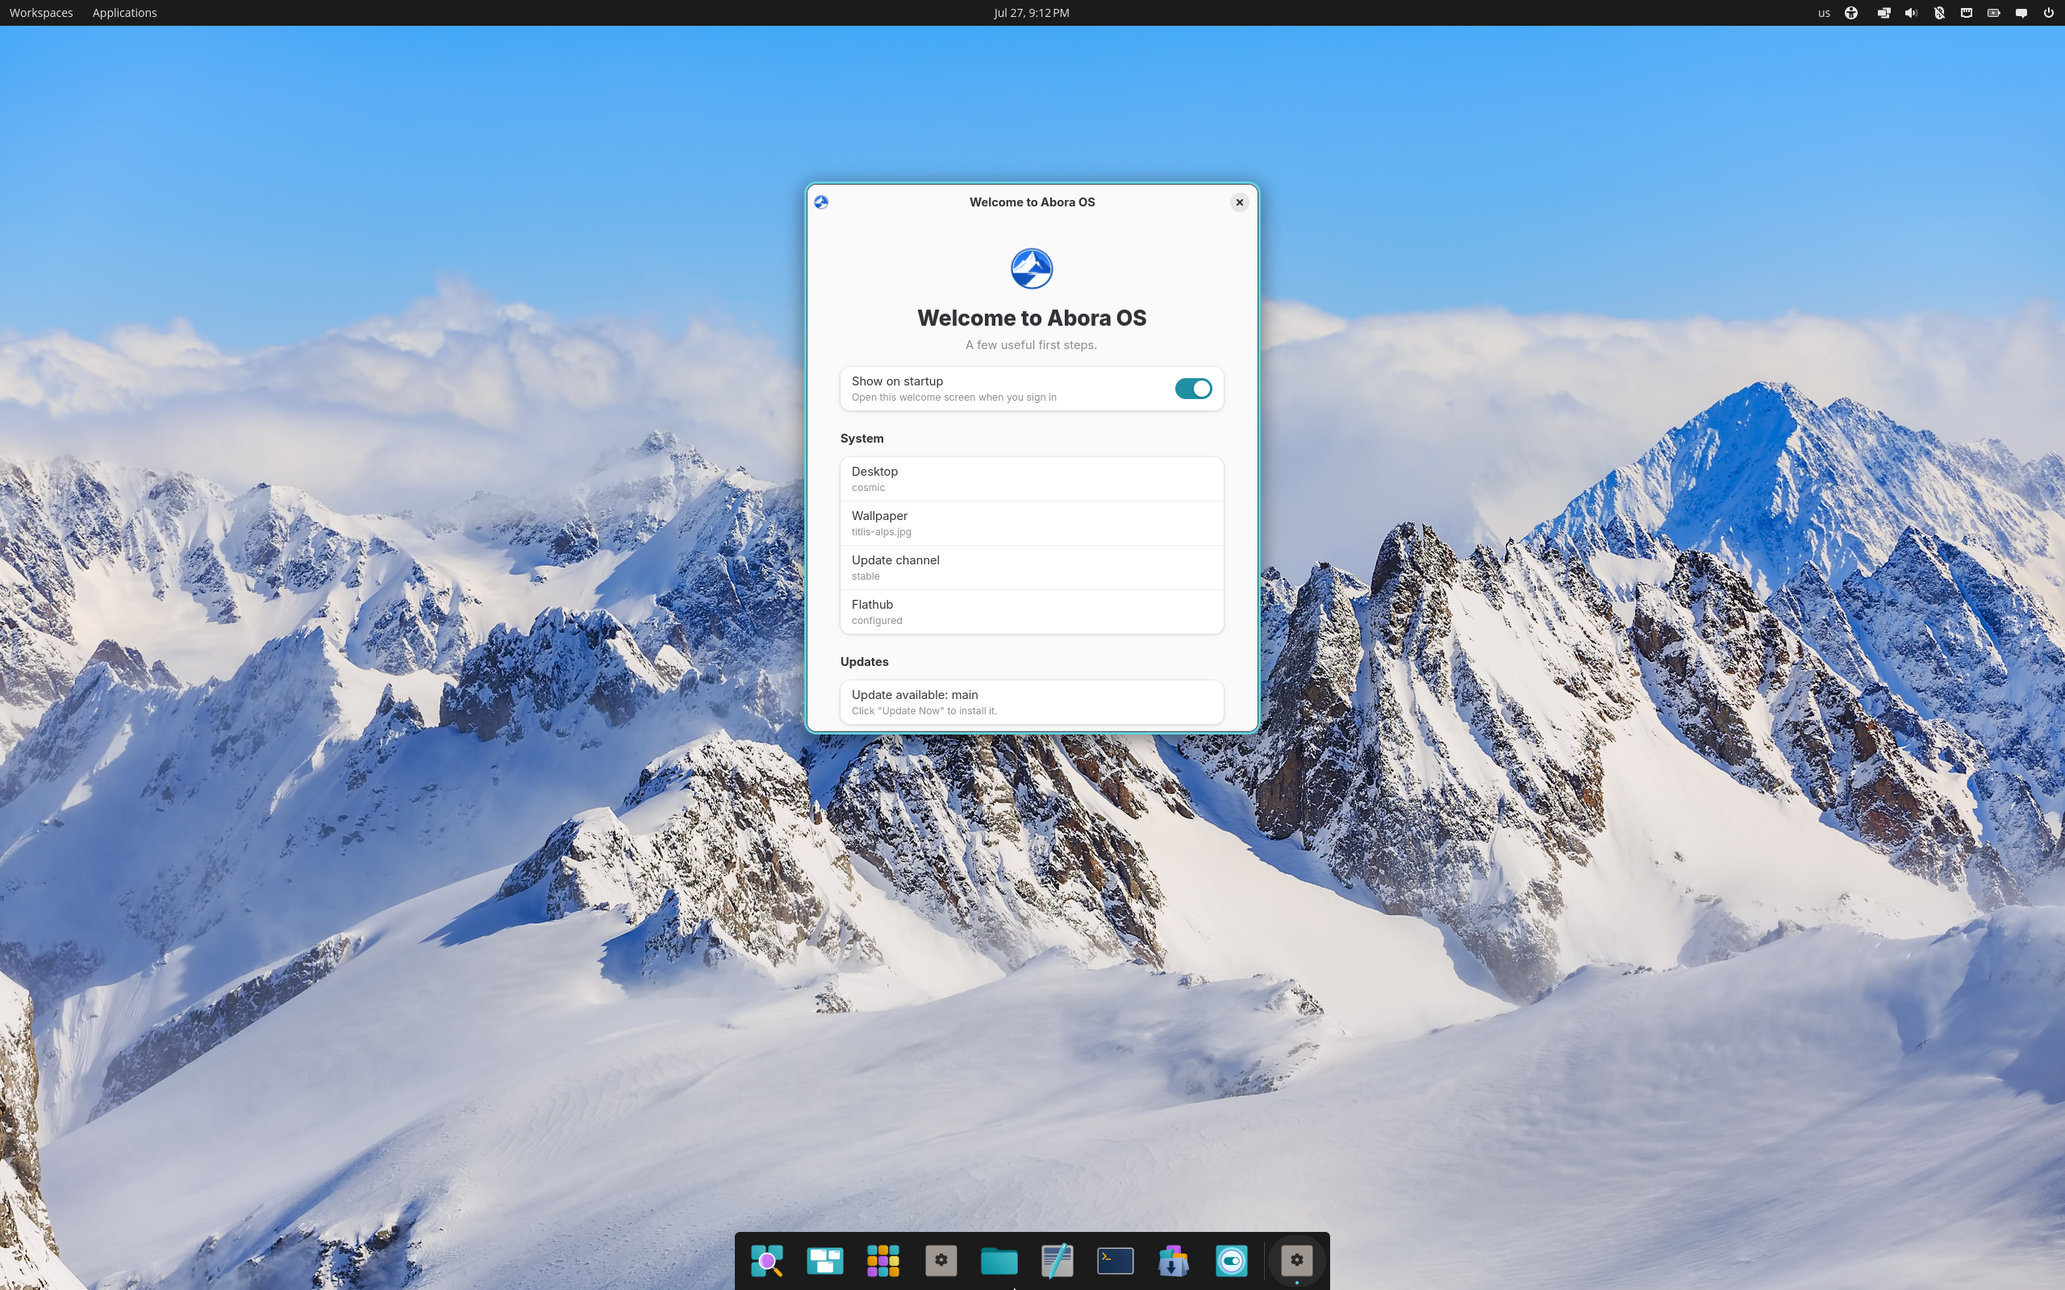Viewport: 2065px width, 1290px height.
Task: Click the large Abora mountain logo
Action: coord(1032,268)
